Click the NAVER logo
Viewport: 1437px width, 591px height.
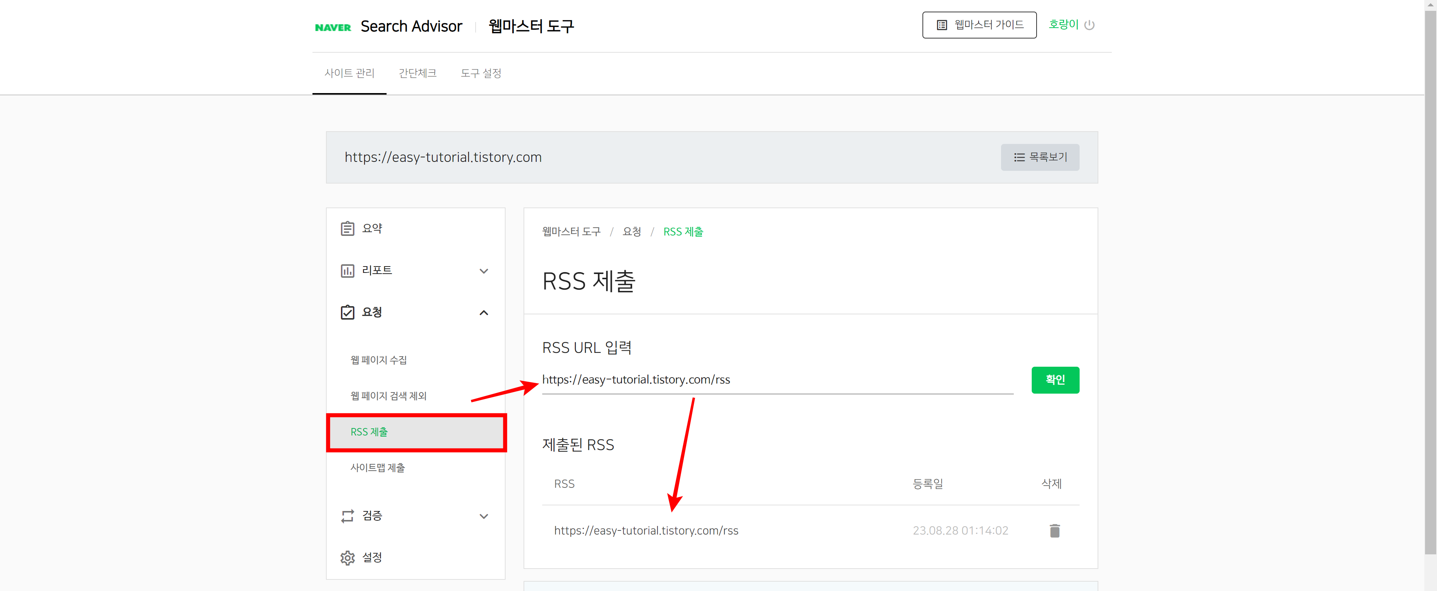pos(333,26)
